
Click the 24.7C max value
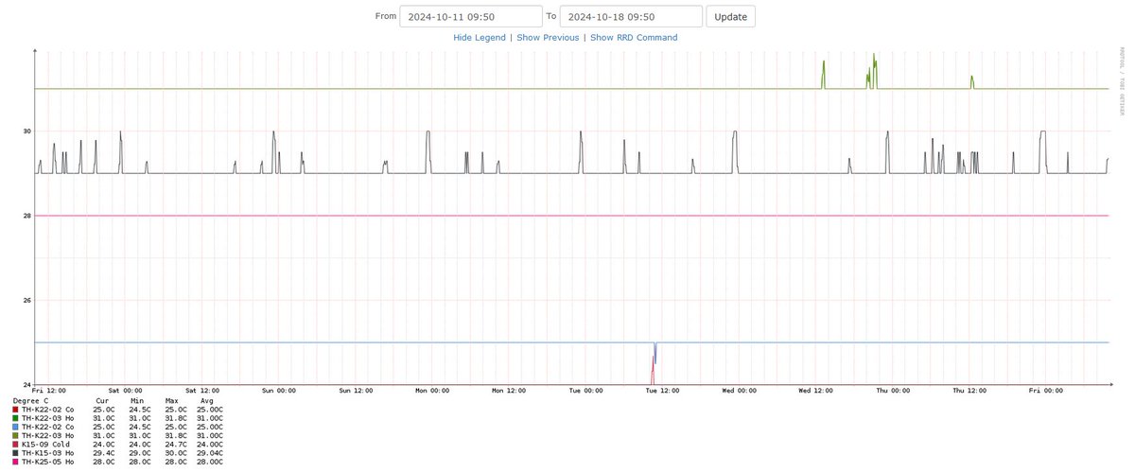coord(174,445)
